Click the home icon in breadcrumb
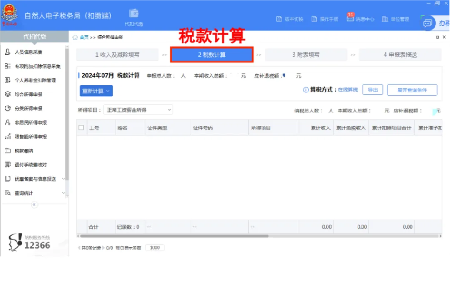 tap(75, 37)
